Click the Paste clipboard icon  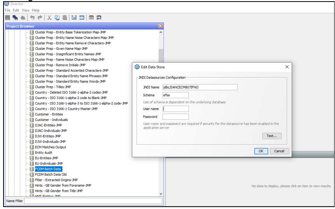(65, 18)
